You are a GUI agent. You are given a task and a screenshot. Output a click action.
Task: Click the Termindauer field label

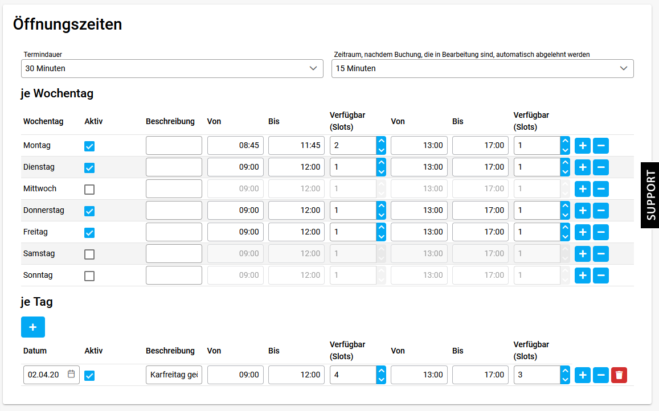point(43,55)
